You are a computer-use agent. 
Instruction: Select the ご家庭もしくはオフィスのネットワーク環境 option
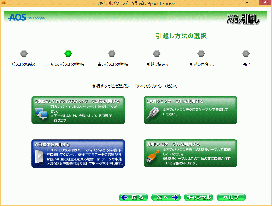pyautogui.click(x=78, y=110)
